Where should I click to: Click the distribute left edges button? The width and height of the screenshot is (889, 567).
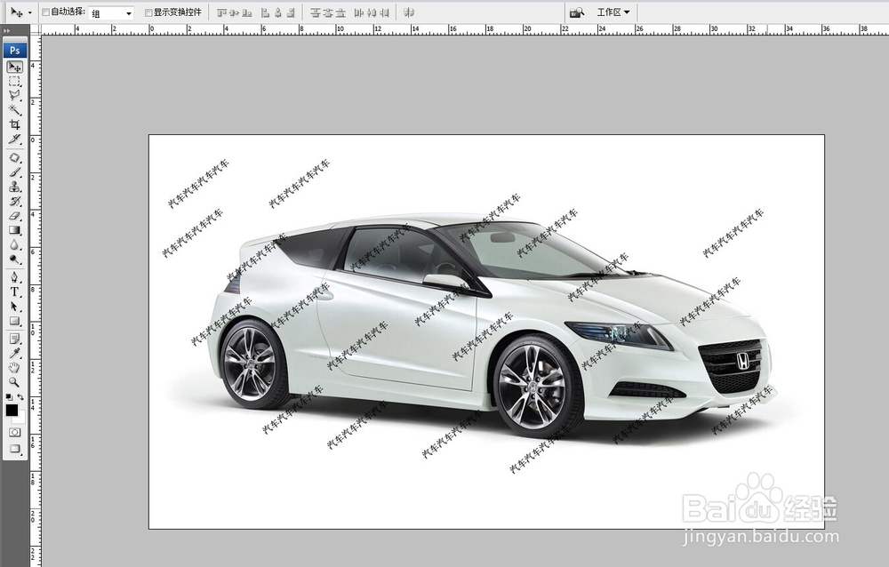(x=359, y=13)
